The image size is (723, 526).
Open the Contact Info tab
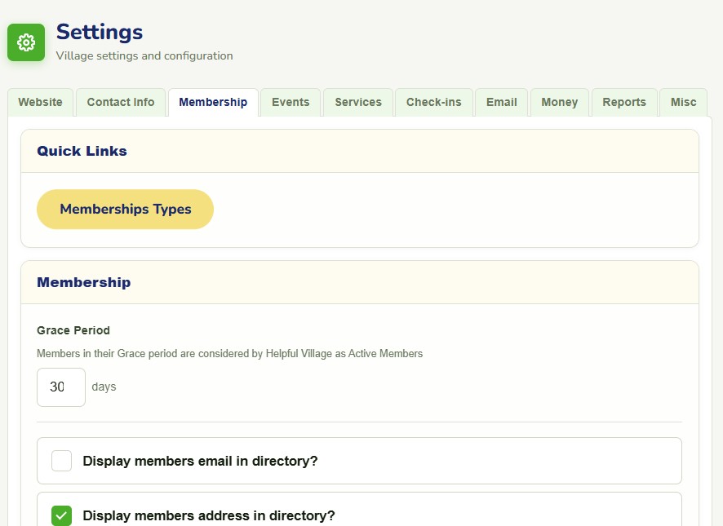click(121, 102)
